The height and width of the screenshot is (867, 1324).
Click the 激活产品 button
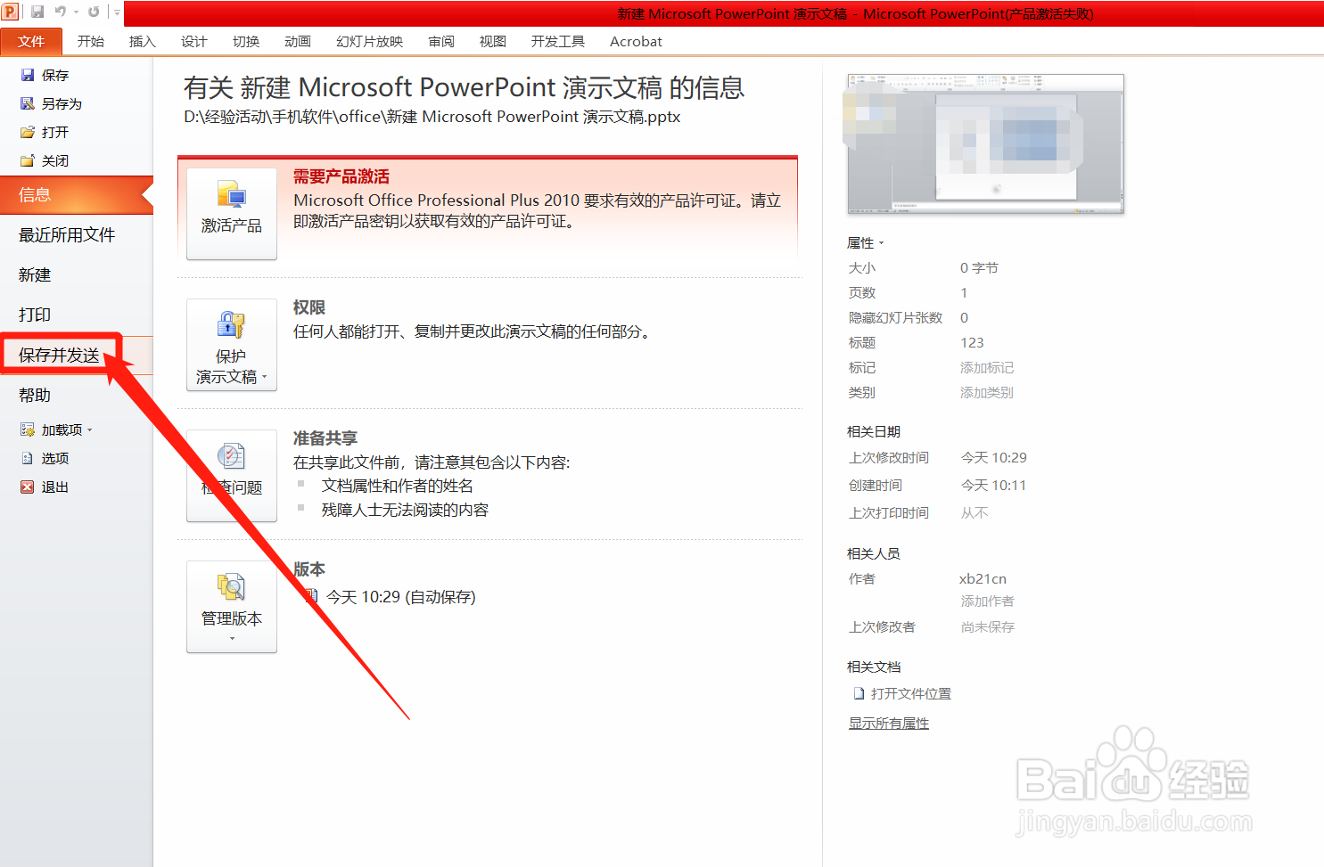tap(232, 213)
